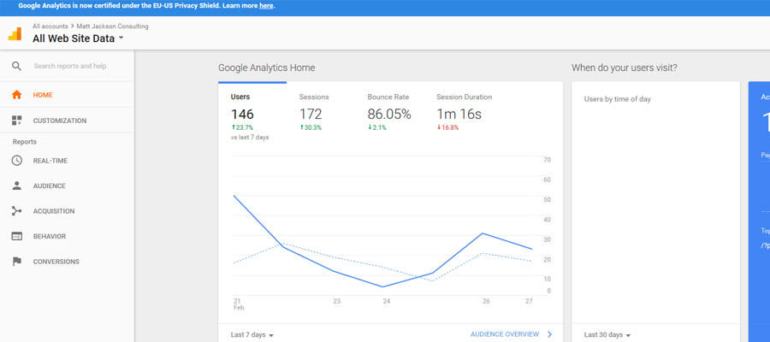This screenshot has width=770, height=342.
Task: Open the Last 30 days dropdown
Action: pyautogui.click(x=607, y=334)
